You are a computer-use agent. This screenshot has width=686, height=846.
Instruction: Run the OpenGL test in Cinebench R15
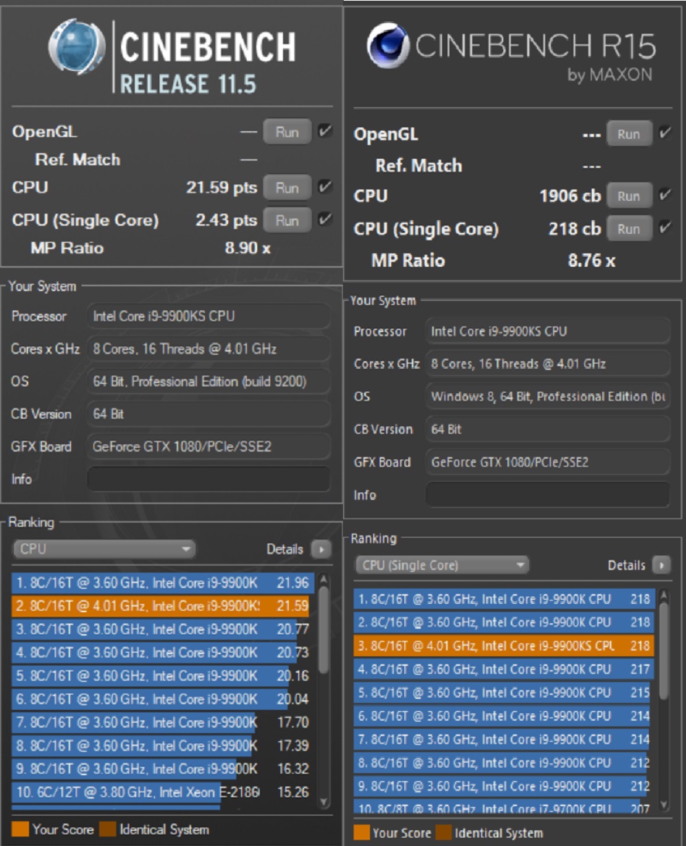pos(628,134)
